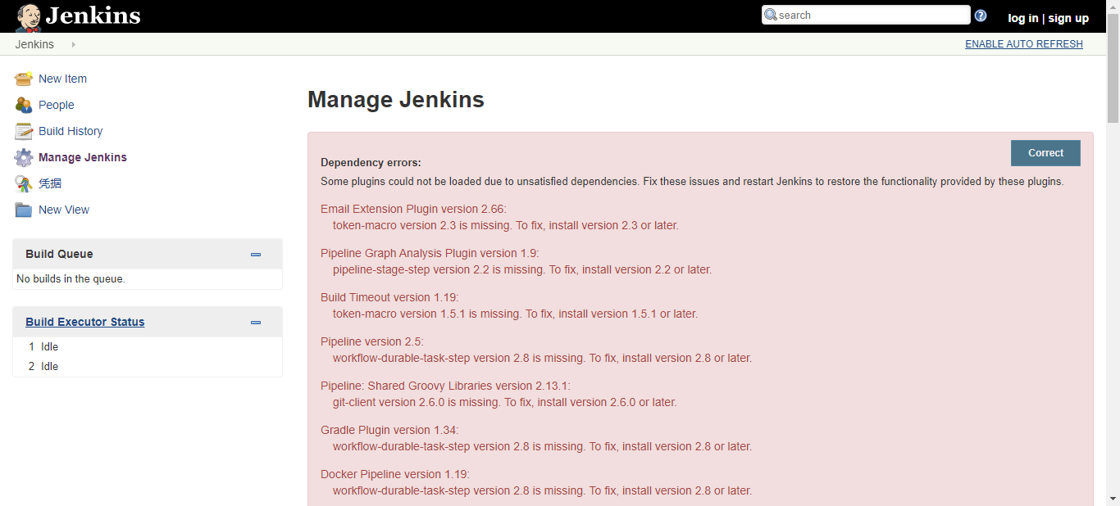Click the Jenkins breadcrumb link
Image resolution: width=1120 pixels, height=506 pixels.
[34, 44]
